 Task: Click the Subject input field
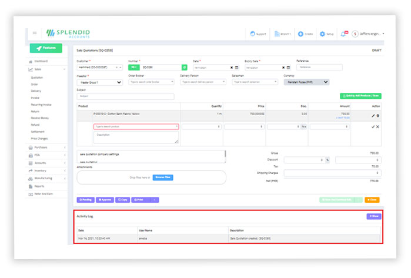tap(125, 96)
